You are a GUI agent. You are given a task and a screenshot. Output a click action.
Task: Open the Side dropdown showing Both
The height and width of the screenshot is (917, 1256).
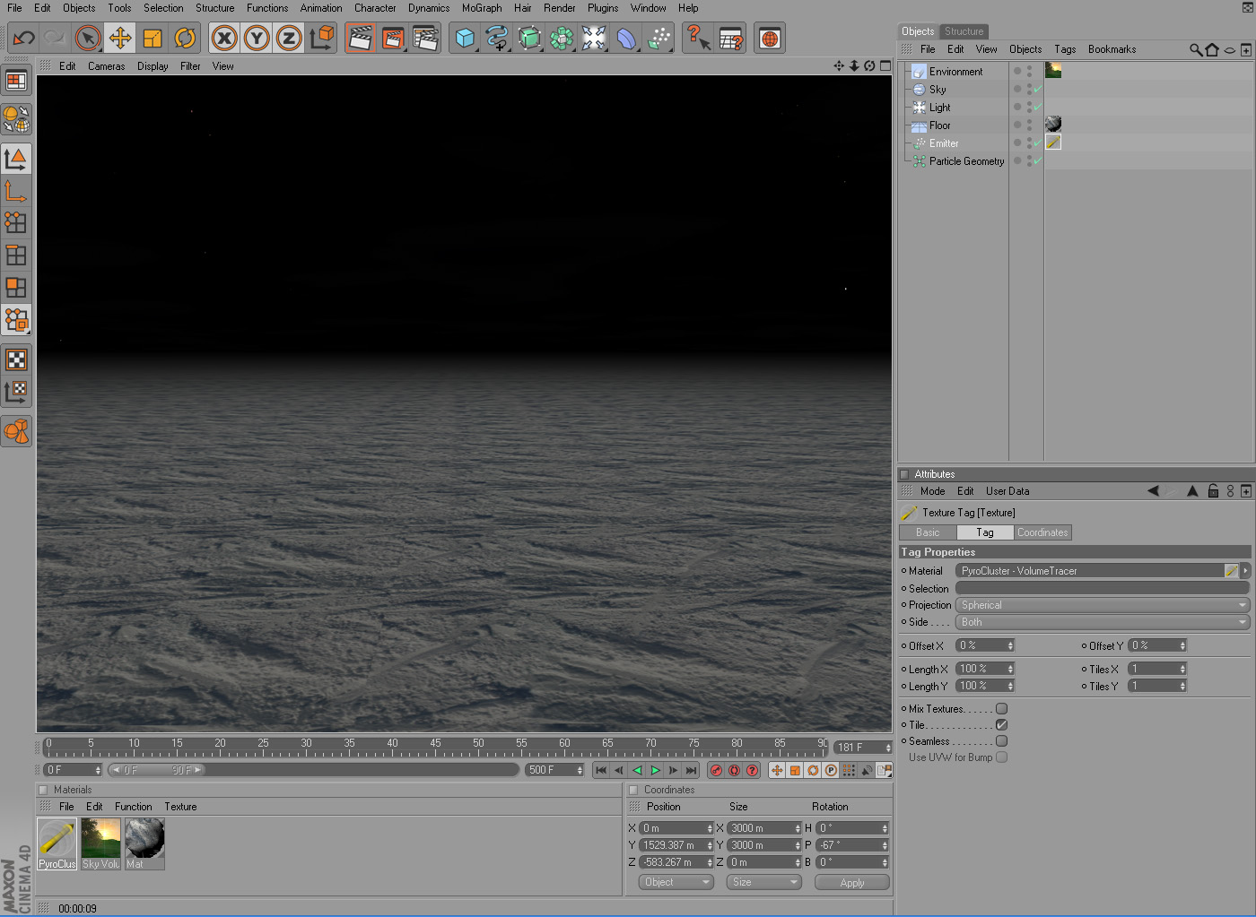coord(1103,622)
